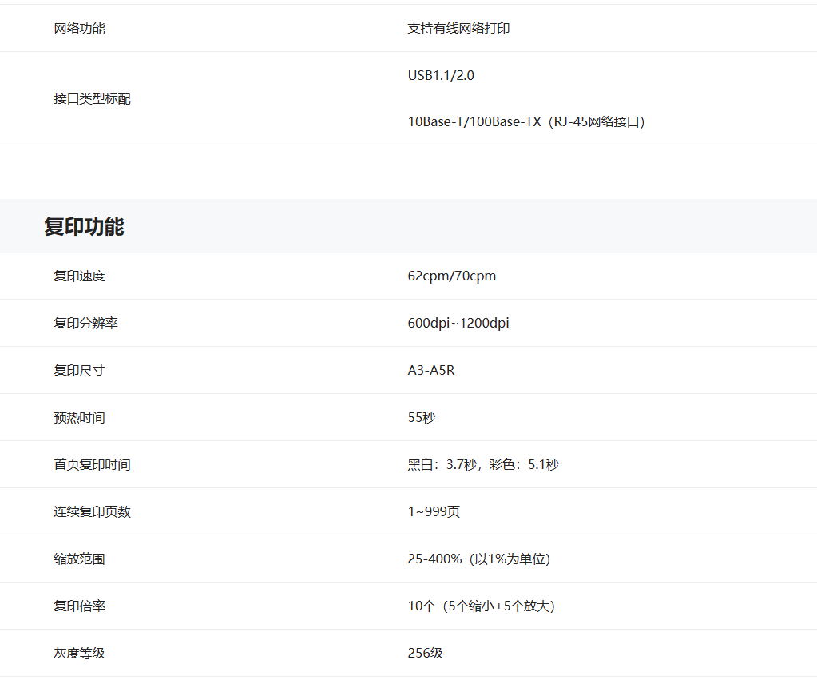Click the 连续复印页数 label
This screenshot has height=684, width=817.
point(92,512)
